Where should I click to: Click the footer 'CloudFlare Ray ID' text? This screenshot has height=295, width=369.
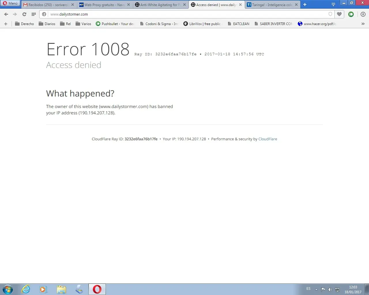click(x=125, y=139)
